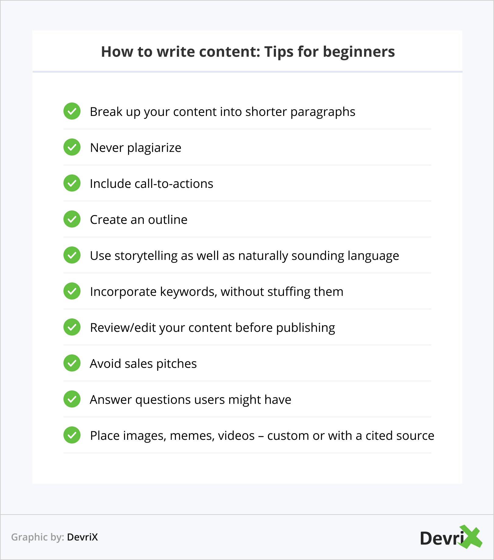Click the Never plagiarize text
Viewport: 494px width, 560px height.
click(x=135, y=148)
